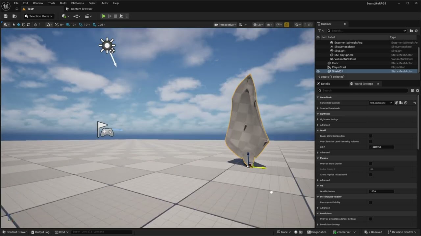
Task: Click the Stop play session button
Action: (x=115, y=16)
